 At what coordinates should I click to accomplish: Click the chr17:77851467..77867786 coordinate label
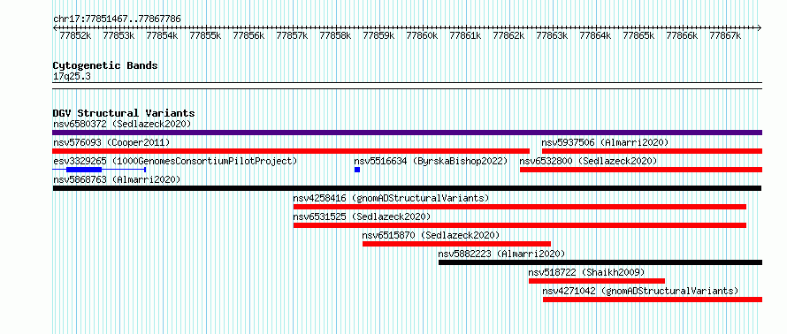(x=117, y=19)
